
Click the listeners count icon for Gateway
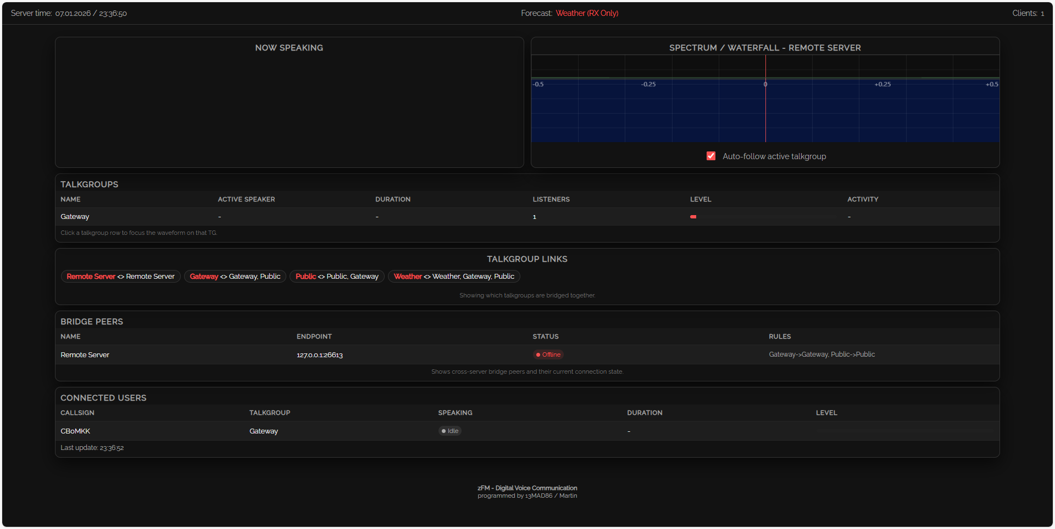pos(534,217)
